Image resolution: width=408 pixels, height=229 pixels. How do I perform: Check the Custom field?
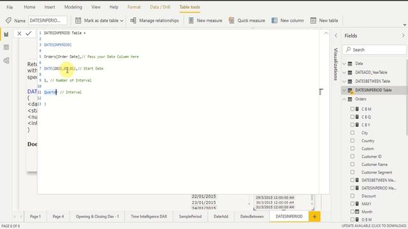coord(353,148)
